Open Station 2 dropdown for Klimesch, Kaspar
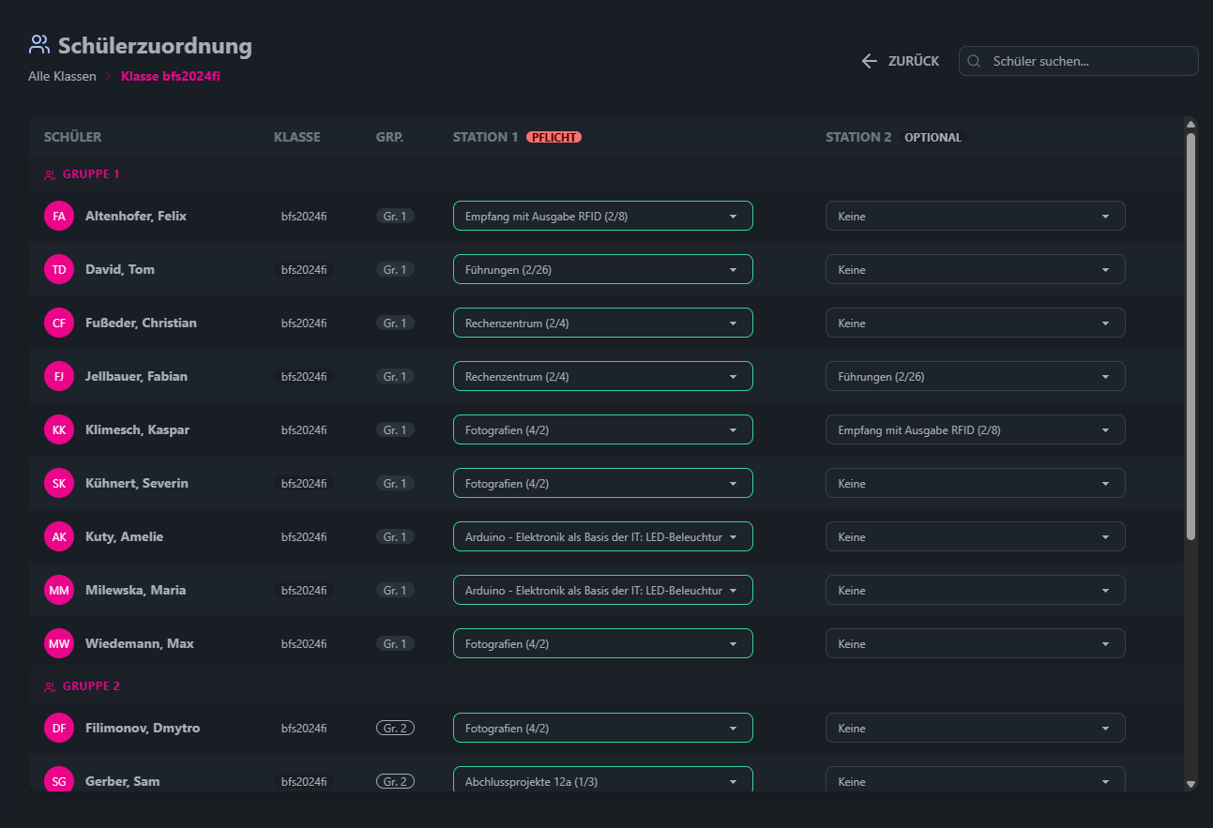This screenshot has height=828, width=1213. 975,430
